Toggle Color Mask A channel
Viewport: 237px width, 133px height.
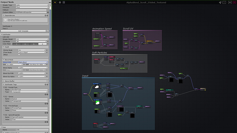(43, 44)
